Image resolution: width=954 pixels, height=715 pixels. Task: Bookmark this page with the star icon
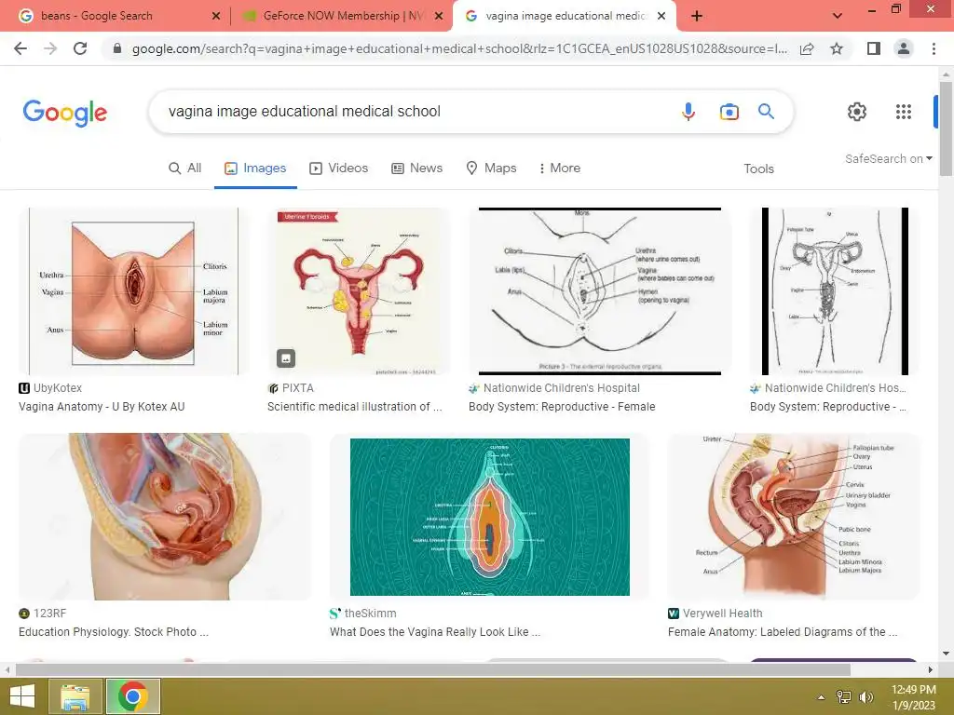coord(837,48)
